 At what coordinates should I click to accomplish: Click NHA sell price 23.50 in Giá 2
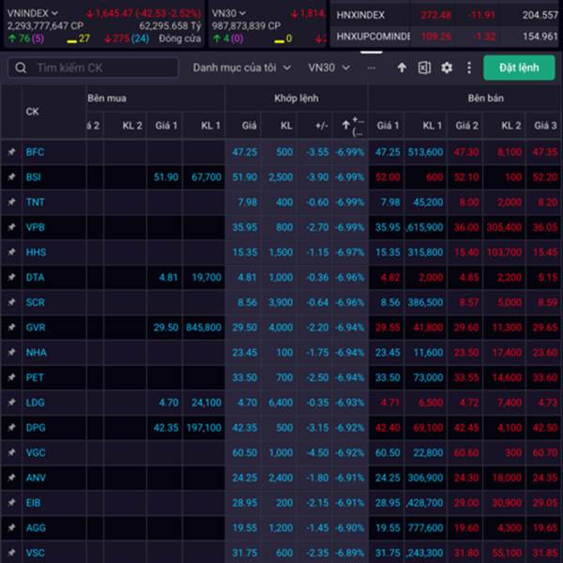[466, 352]
